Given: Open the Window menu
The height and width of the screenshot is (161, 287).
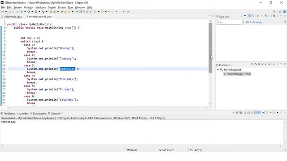Looking at the screenshot, I should [x=80, y=7].
